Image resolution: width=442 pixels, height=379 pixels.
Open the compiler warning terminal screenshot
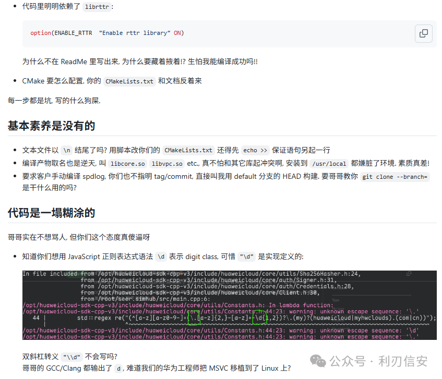229,305
